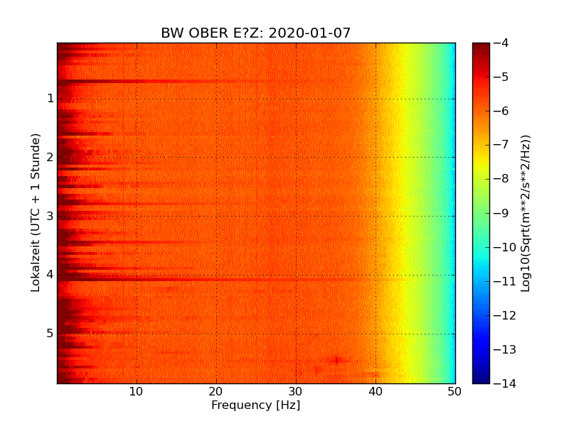
Task: Click colorbar tick label −9
Action: point(501,213)
